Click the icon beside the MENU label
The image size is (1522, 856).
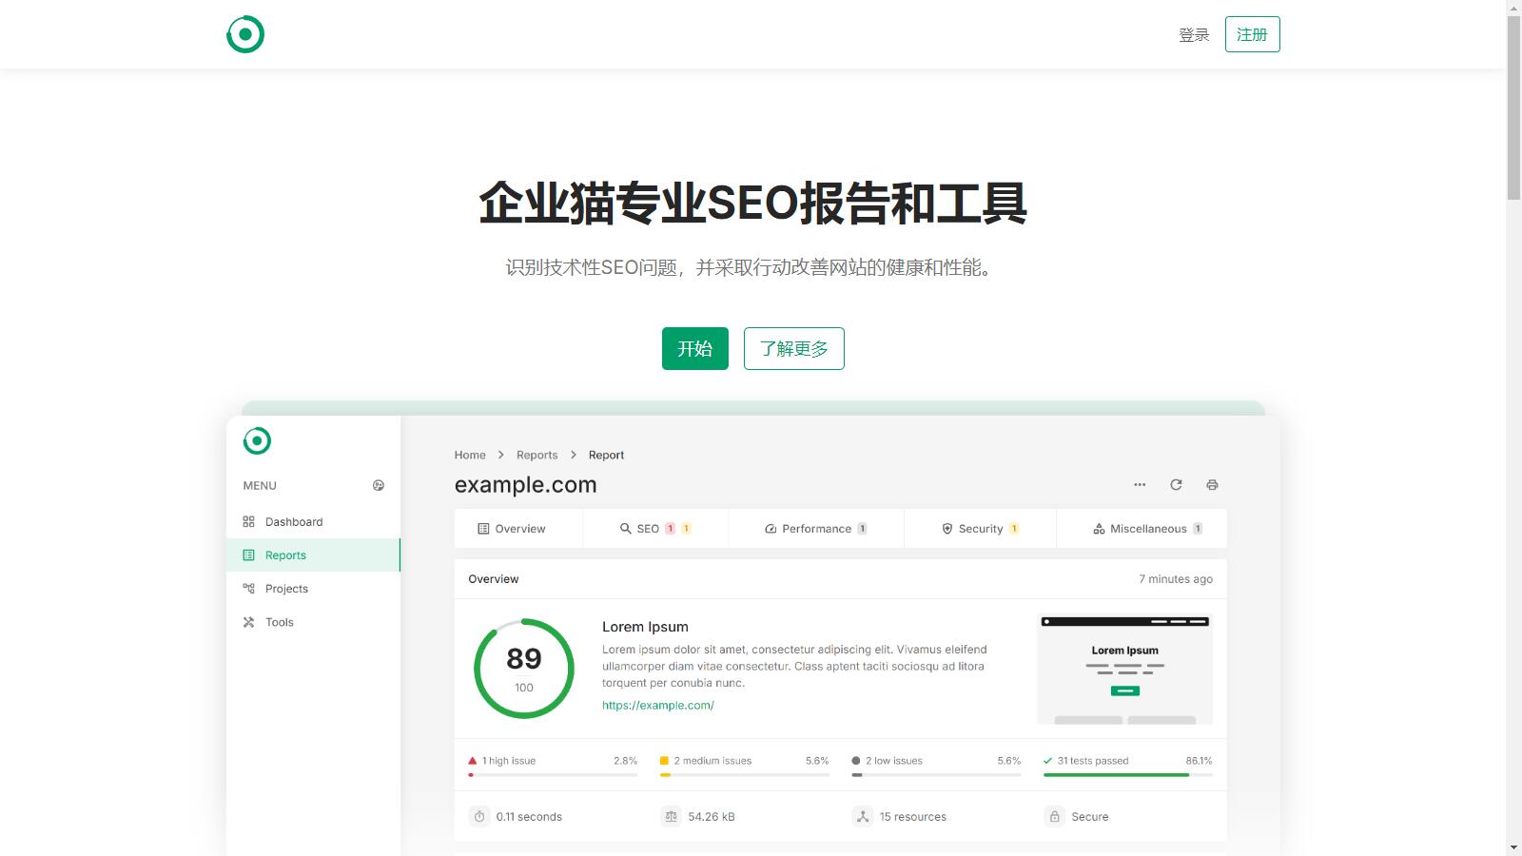click(x=379, y=486)
